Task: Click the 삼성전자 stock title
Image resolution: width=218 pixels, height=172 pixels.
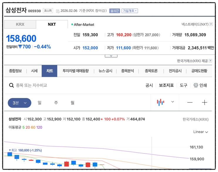Action: click(16, 10)
